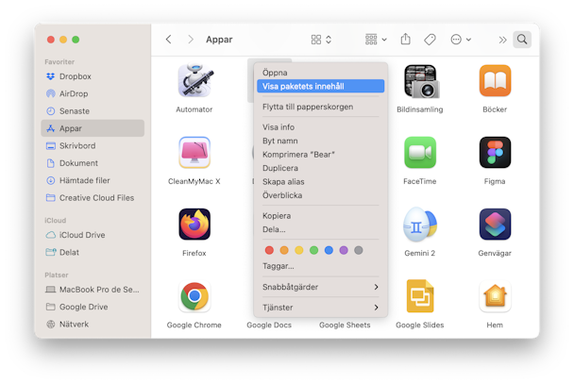Open Google Drive in the sidebar
The image size is (574, 384).
tap(93, 307)
